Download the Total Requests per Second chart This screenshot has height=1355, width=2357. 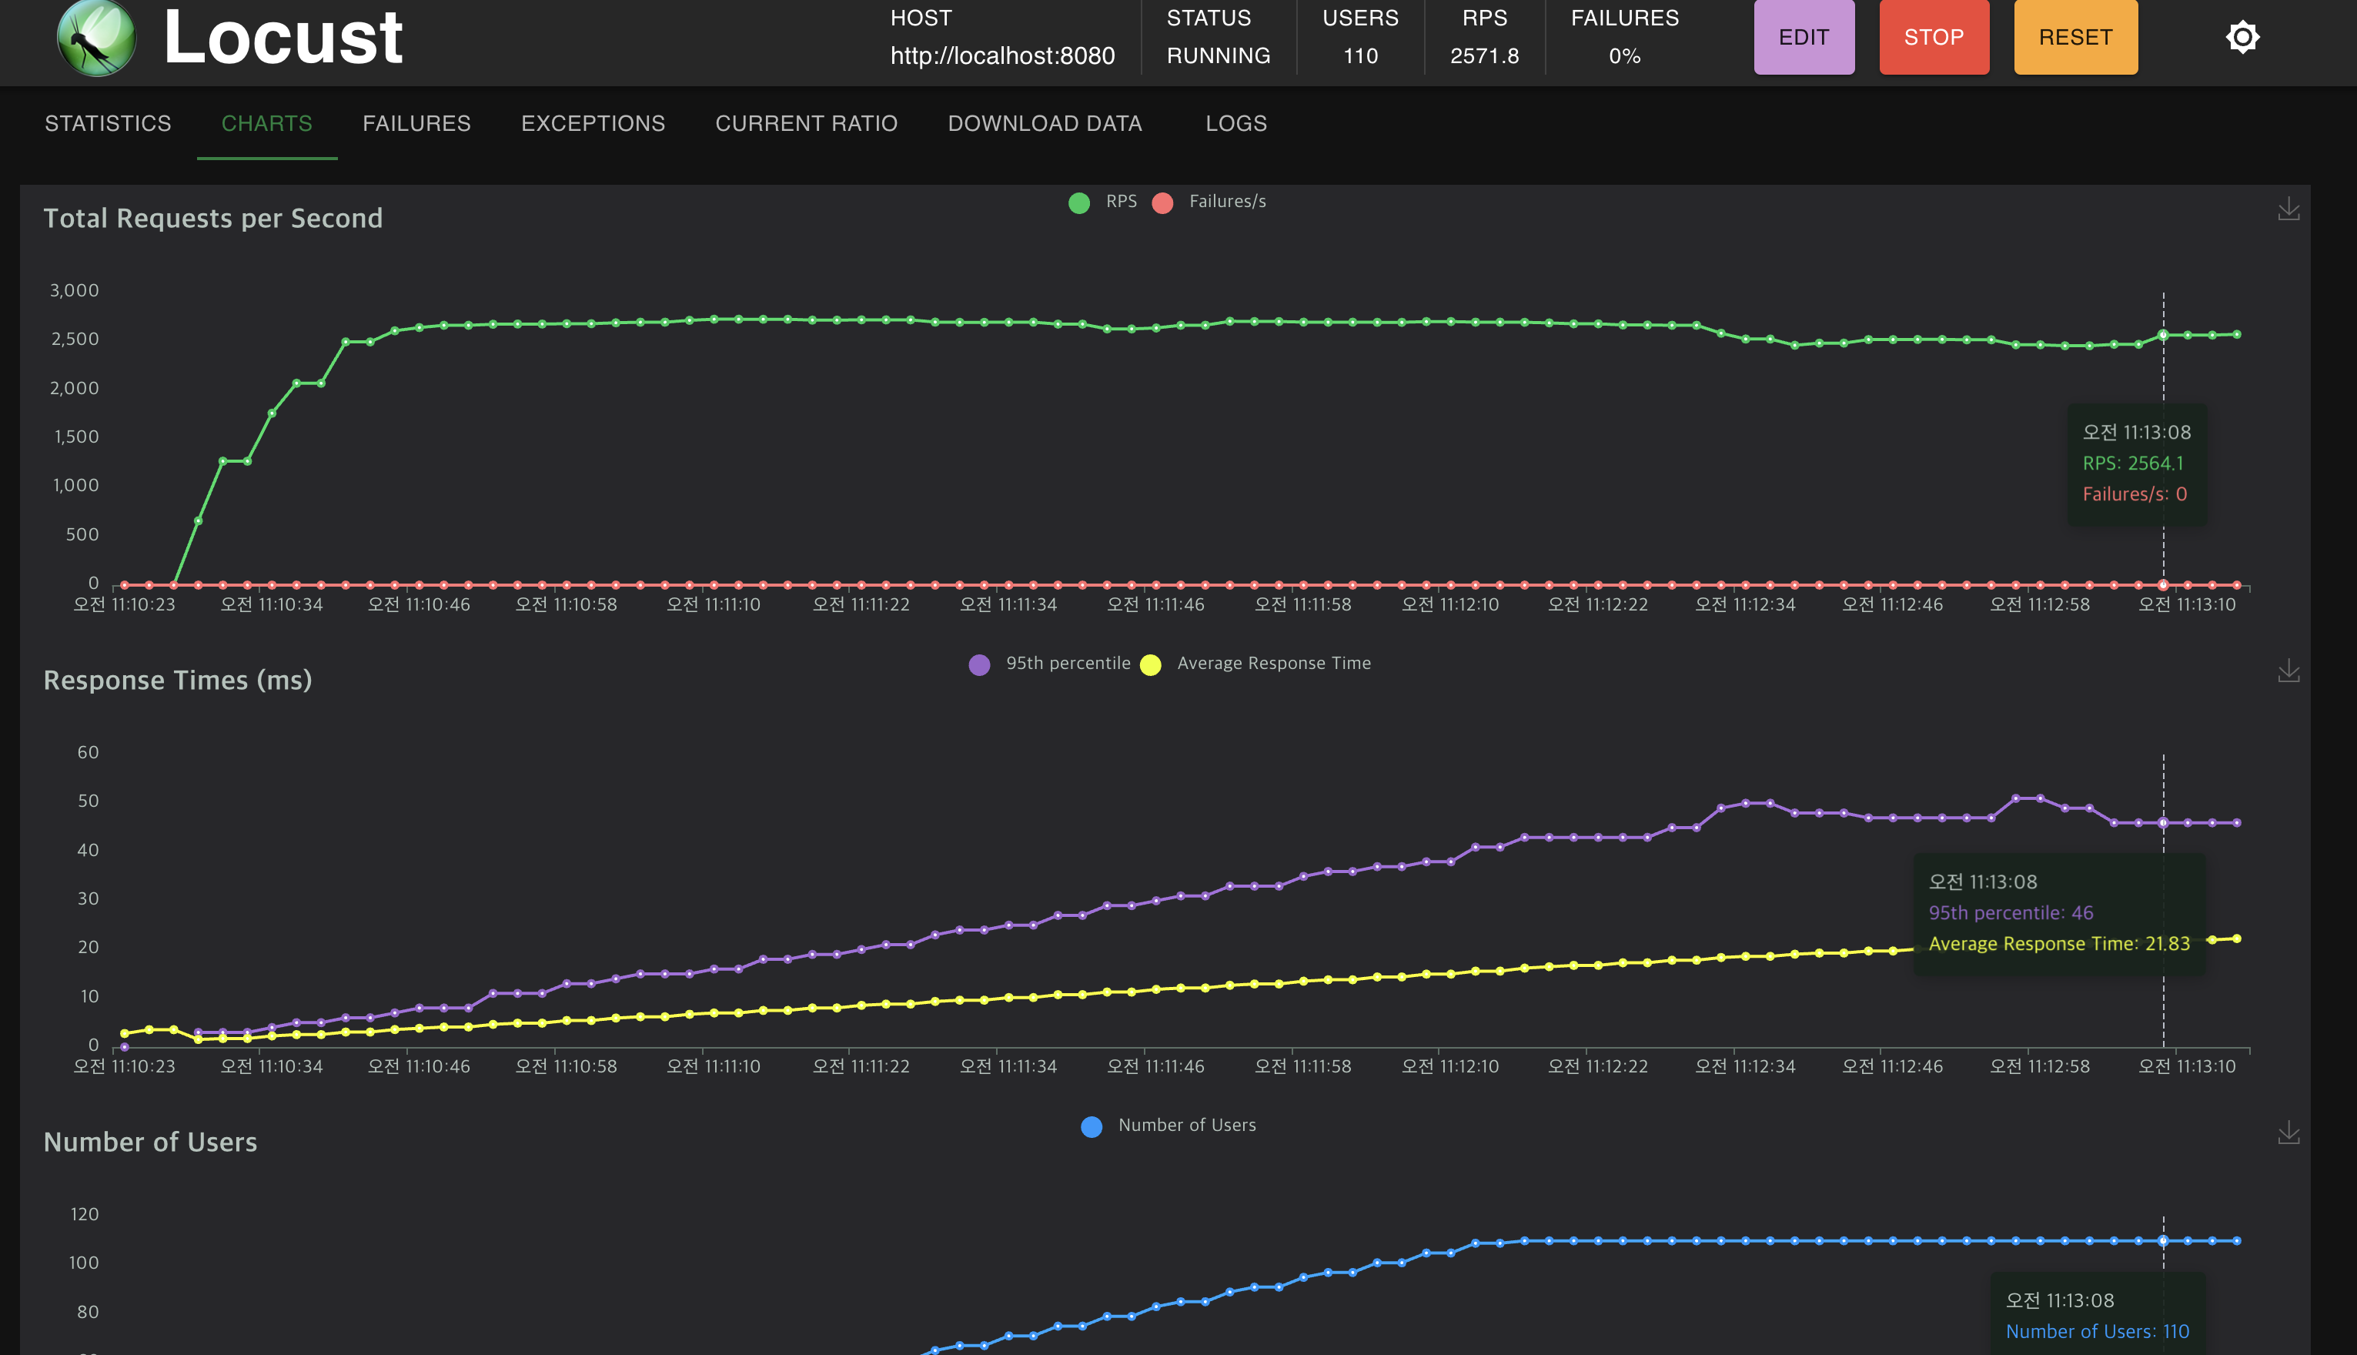2288,209
